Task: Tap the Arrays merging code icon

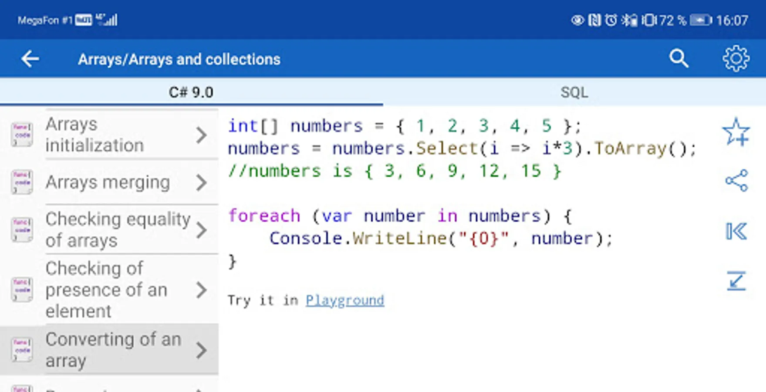Action: point(22,182)
